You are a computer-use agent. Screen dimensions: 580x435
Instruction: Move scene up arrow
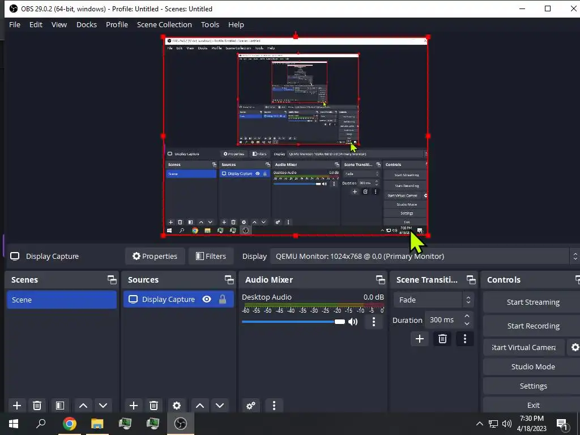click(x=83, y=406)
